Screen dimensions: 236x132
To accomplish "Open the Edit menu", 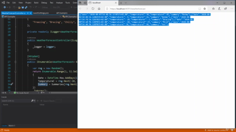I will coord(14,3).
